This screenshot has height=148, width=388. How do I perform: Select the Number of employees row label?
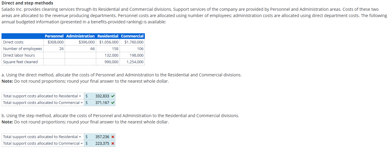(23, 49)
